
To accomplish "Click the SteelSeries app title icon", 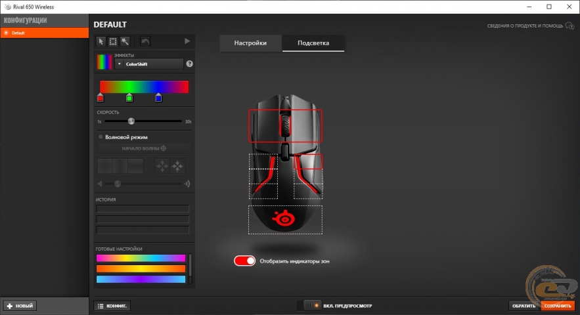I will click(7, 7).
